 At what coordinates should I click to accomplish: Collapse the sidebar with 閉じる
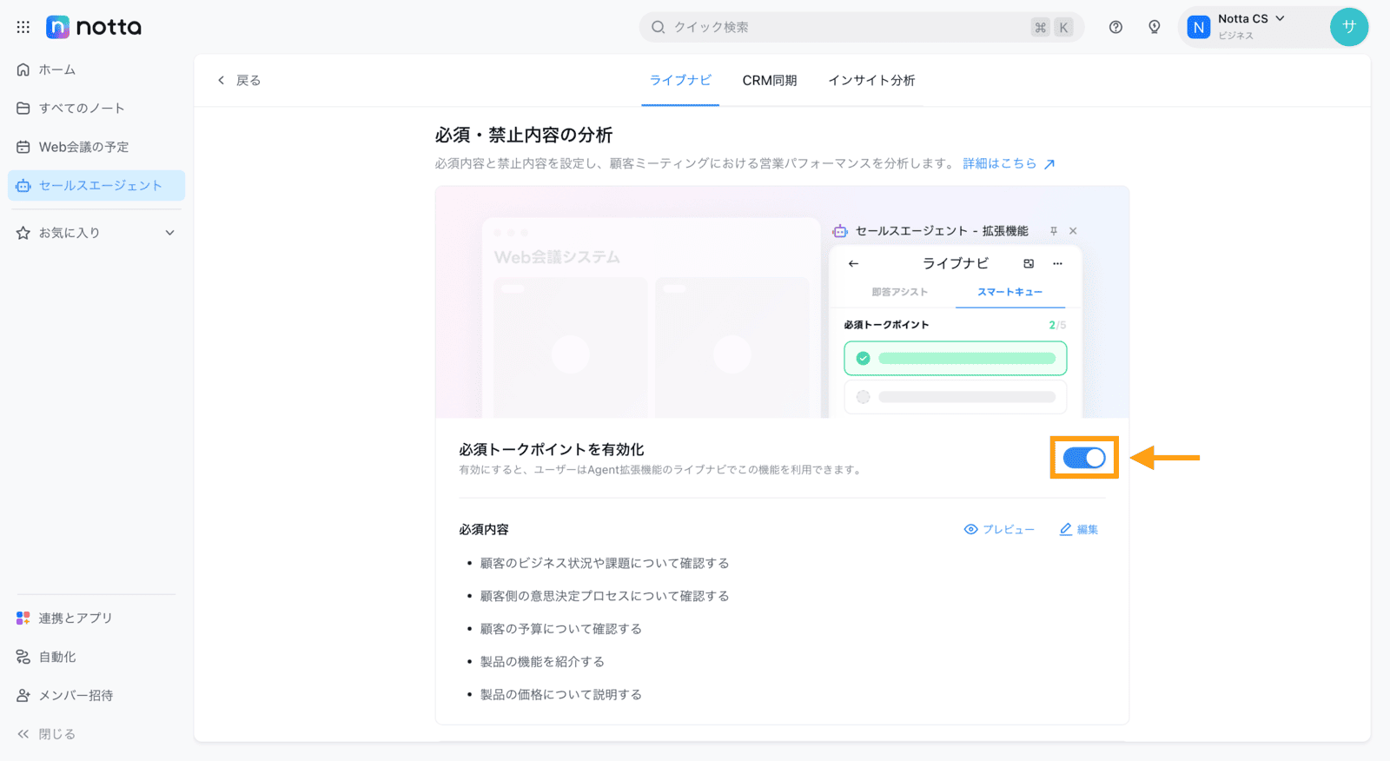[47, 734]
